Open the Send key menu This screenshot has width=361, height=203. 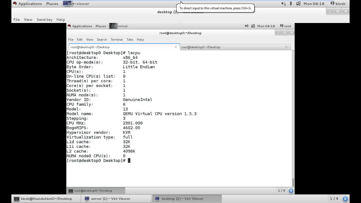coord(44,20)
